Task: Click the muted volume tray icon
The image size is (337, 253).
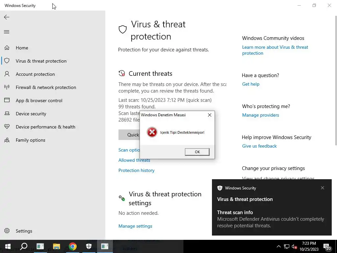Action: [294, 246]
